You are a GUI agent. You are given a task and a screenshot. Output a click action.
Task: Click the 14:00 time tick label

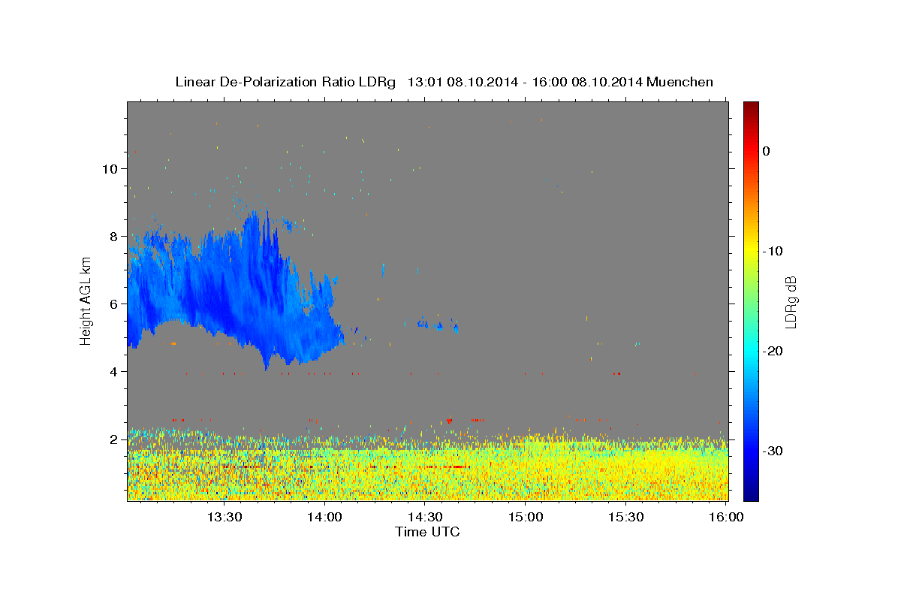click(x=325, y=517)
